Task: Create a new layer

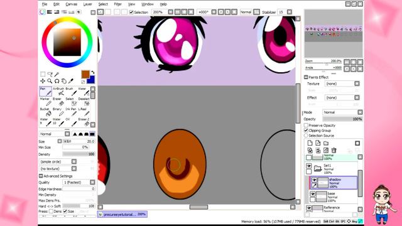Action: pyautogui.click(x=310, y=143)
